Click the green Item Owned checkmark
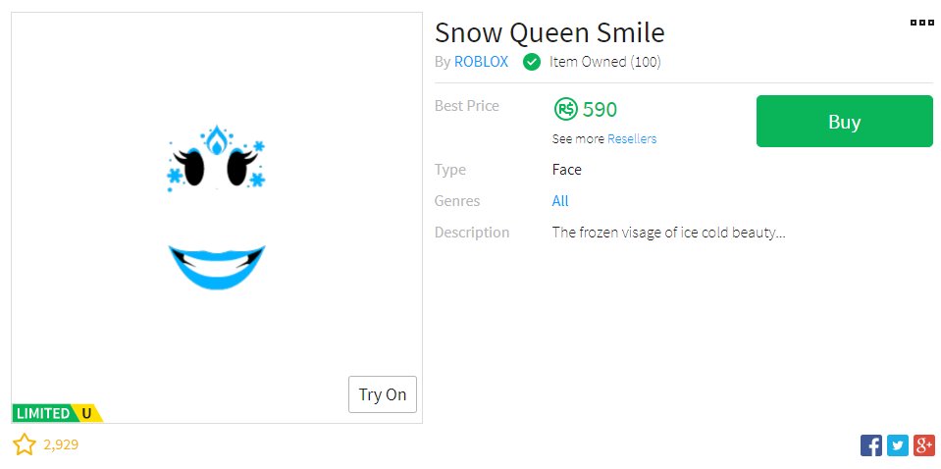 pos(532,62)
